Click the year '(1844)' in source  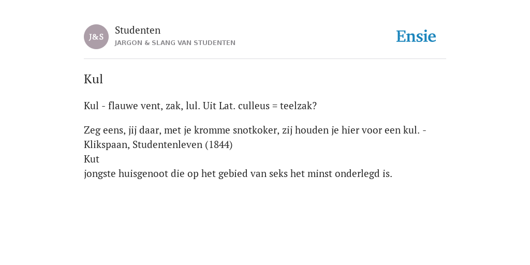219,145
